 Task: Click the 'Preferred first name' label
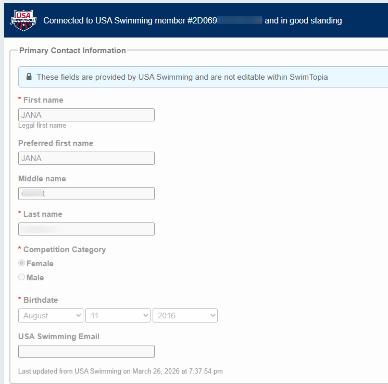pos(56,143)
